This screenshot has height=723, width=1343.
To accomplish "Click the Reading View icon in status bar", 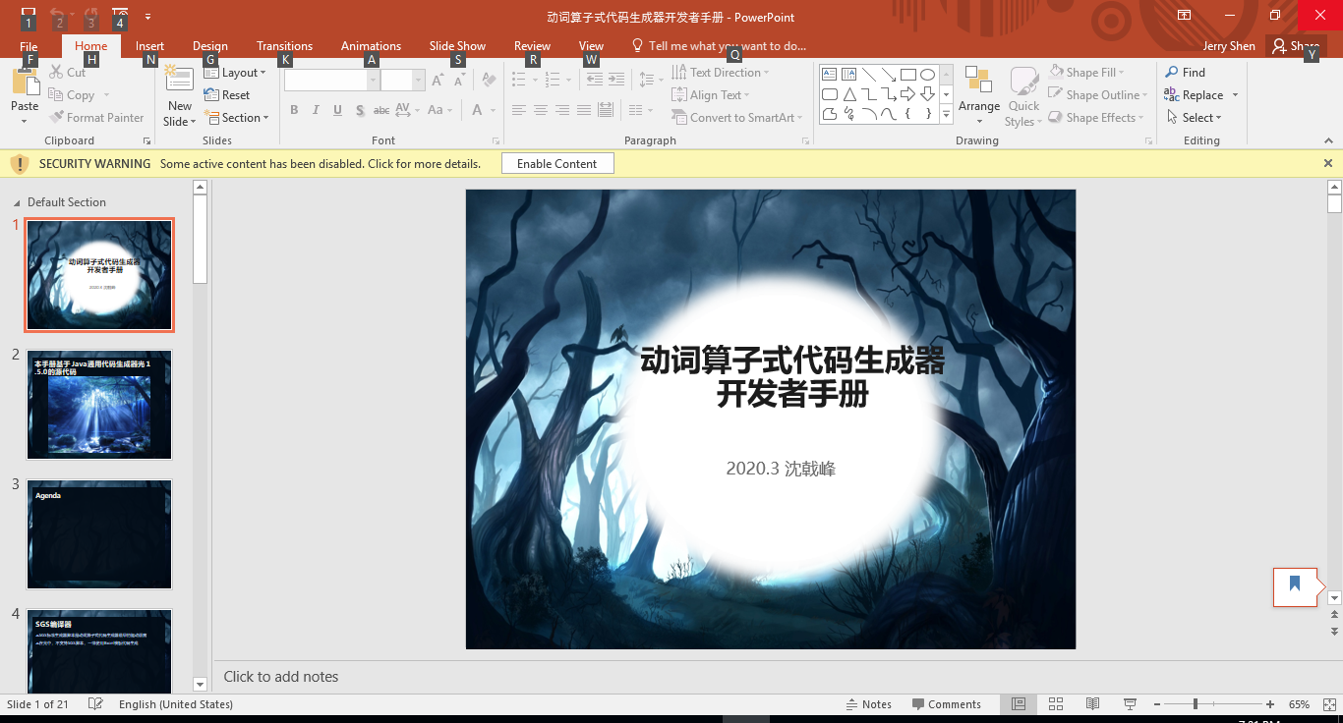I will [1092, 704].
